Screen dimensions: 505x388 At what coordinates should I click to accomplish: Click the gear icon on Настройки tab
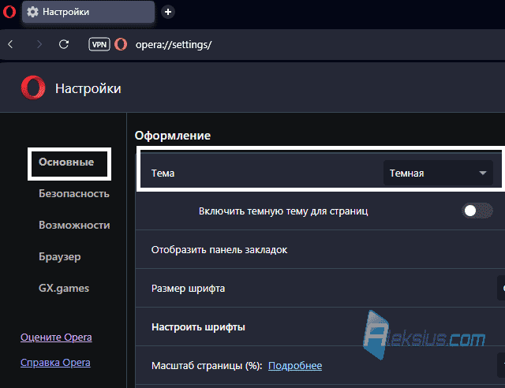tap(32, 12)
